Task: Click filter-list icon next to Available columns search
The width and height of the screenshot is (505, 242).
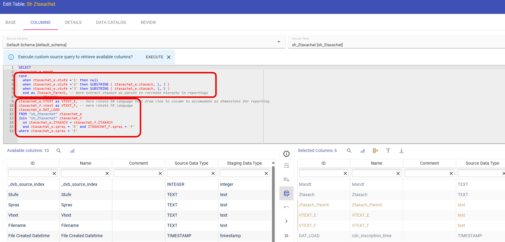Action: pyautogui.click(x=72, y=151)
